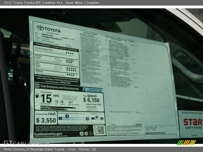Click the Overall Vehicle Score star rating

tap(70, 53)
